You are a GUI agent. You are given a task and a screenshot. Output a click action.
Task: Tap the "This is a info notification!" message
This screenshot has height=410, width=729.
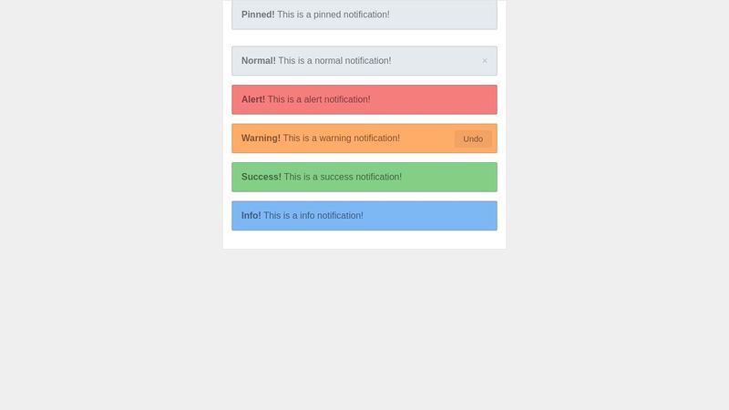coord(313,216)
